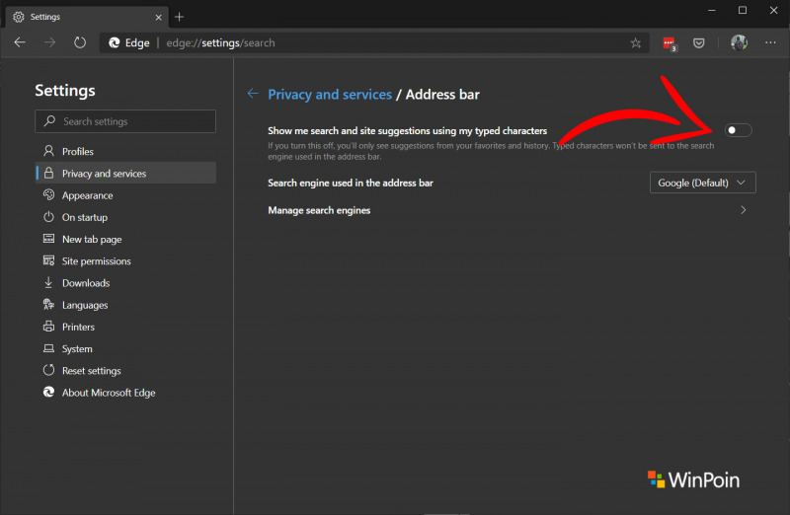This screenshot has height=515, width=790.
Task: Click into Search settings box
Action: tap(125, 121)
